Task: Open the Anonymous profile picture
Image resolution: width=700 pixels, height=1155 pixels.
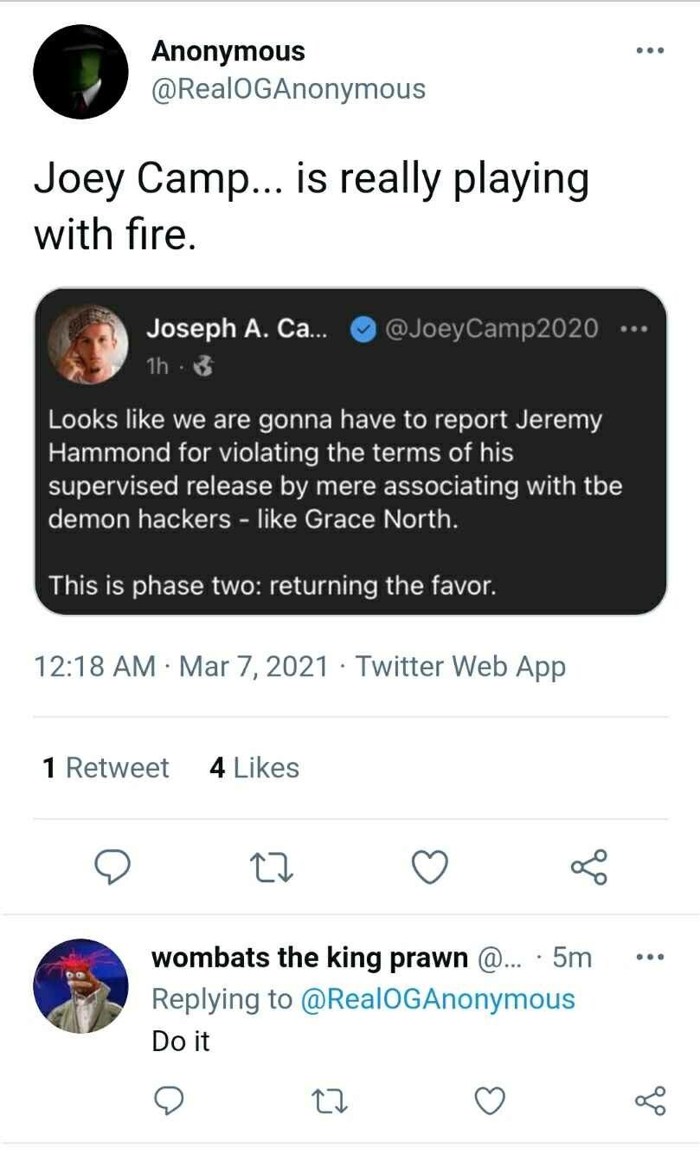Action: pyautogui.click(x=80, y=72)
